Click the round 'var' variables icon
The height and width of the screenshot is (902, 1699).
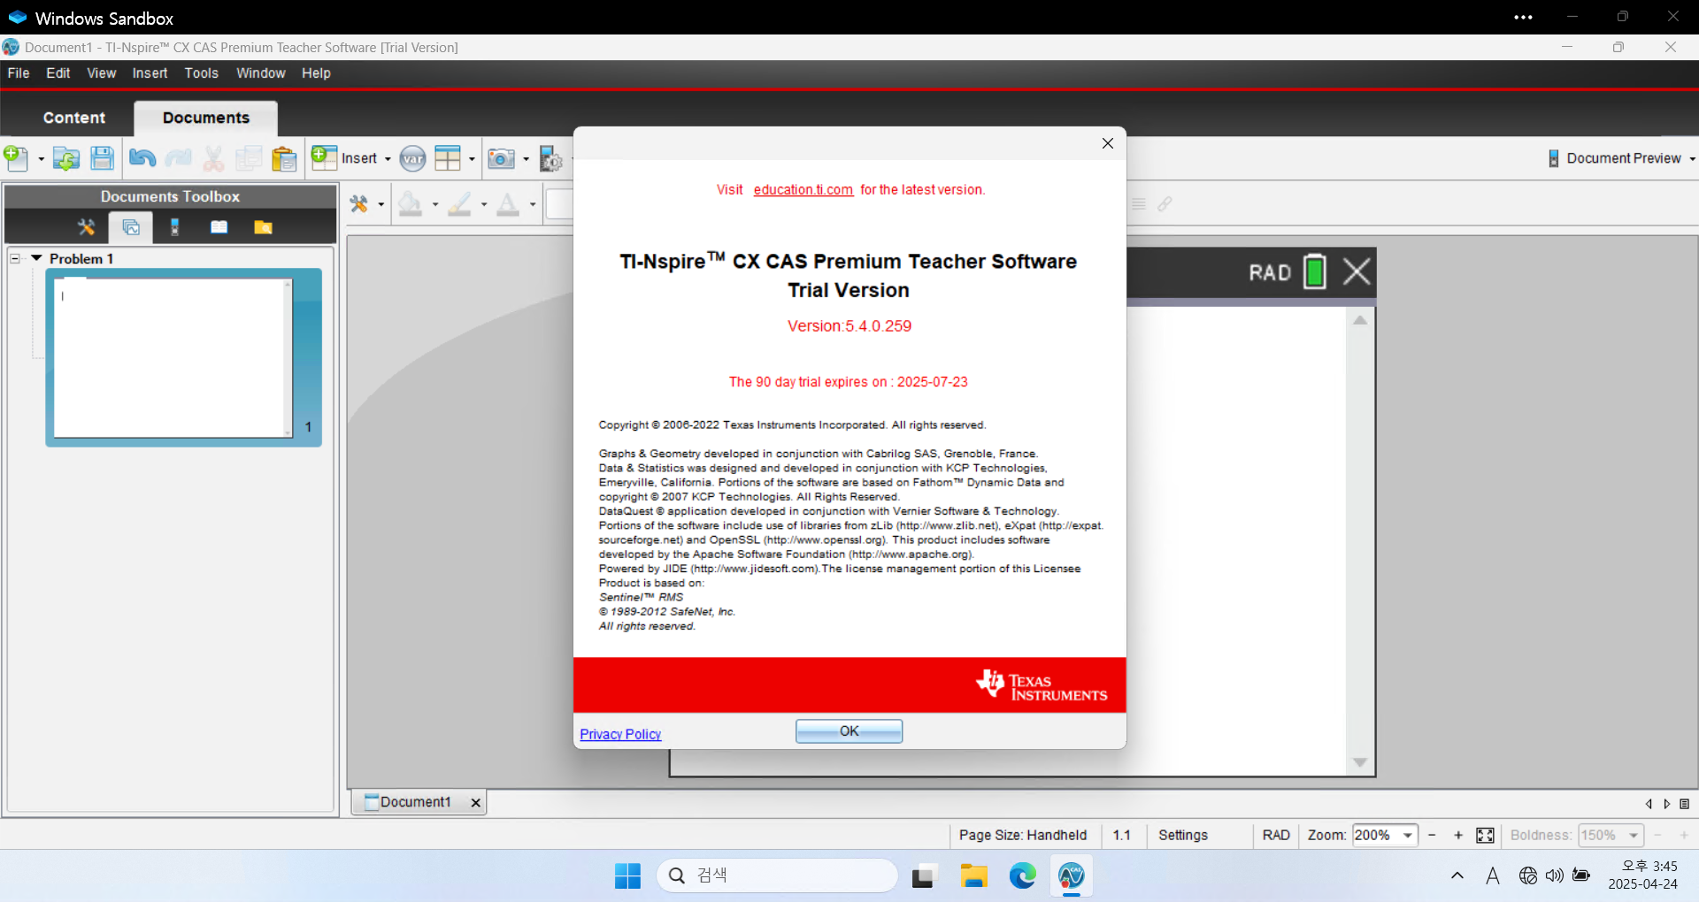click(x=412, y=158)
